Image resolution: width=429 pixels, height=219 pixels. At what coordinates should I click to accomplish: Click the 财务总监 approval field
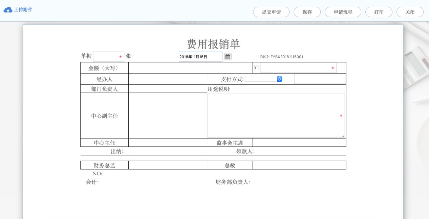168,165
